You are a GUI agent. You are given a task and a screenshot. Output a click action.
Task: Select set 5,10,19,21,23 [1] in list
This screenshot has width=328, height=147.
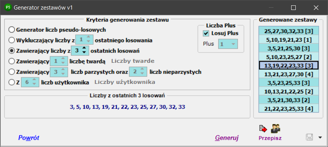pyautogui.click(x=288, y=40)
